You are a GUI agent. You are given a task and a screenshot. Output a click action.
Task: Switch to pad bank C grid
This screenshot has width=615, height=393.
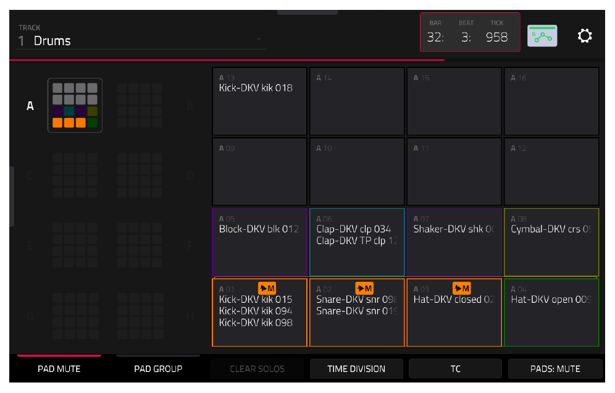click(x=75, y=175)
